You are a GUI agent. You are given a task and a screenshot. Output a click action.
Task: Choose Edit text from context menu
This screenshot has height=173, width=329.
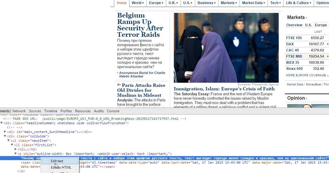click(60, 161)
